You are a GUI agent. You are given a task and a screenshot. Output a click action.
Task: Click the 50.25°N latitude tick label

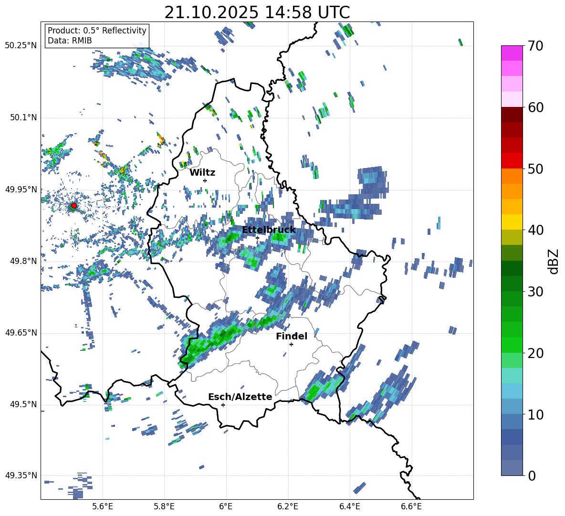click(x=21, y=46)
